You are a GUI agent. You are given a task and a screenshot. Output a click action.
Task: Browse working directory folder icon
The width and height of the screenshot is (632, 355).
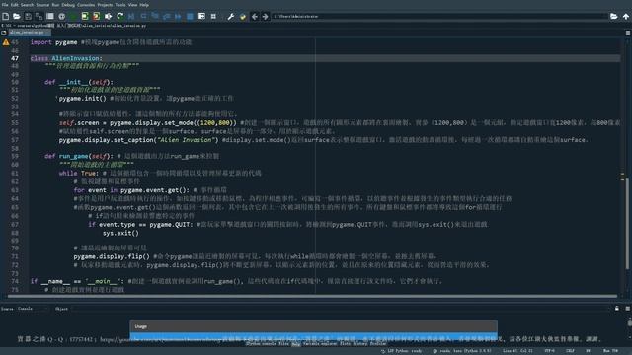pyautogui.click(x=614, y=16)
